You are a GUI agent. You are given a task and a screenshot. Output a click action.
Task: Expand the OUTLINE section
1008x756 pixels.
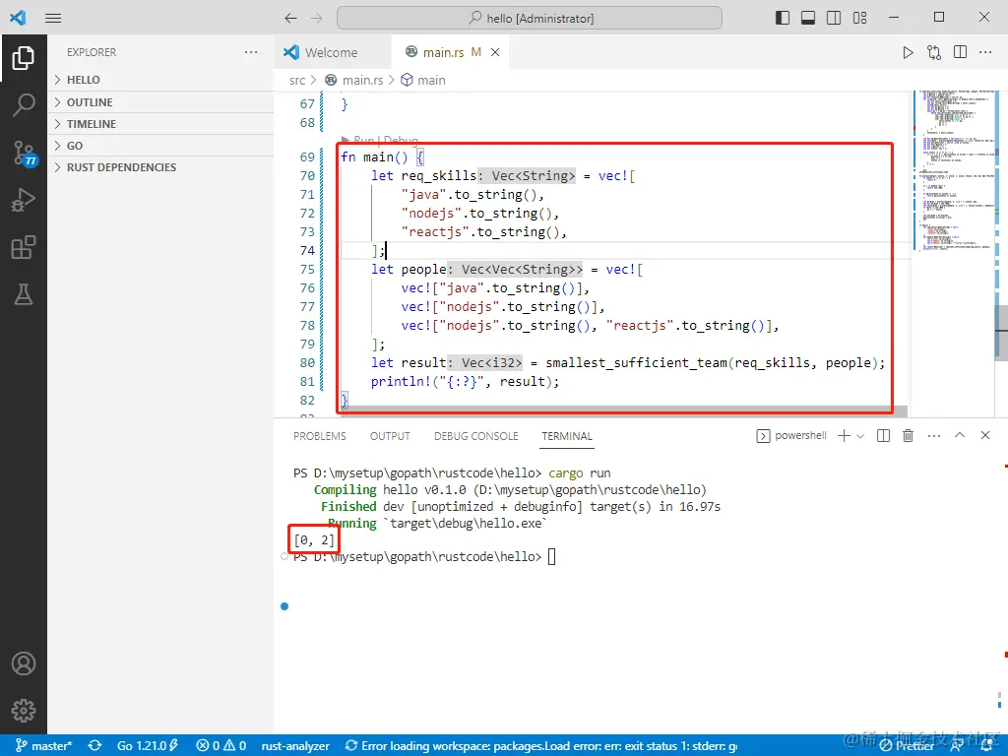point(160,102)
